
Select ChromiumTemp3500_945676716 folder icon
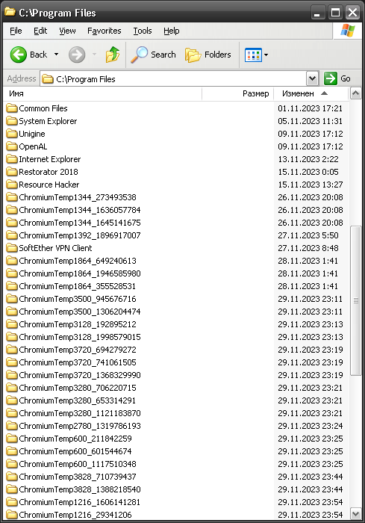point(12,299)
